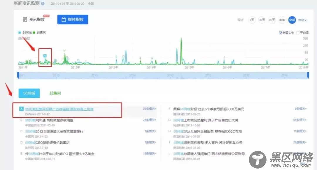Screen dimensions: 317x170
Task: Set time range to 半年
Action: pos(282,20)
